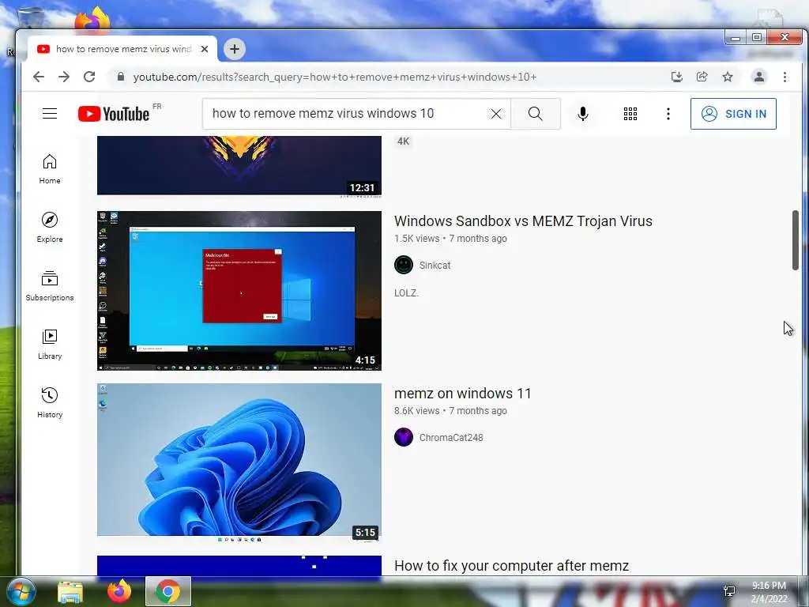The image size is (809, 607).
Task: Open Library in the sidebar
Action: (x=50, y=345)
